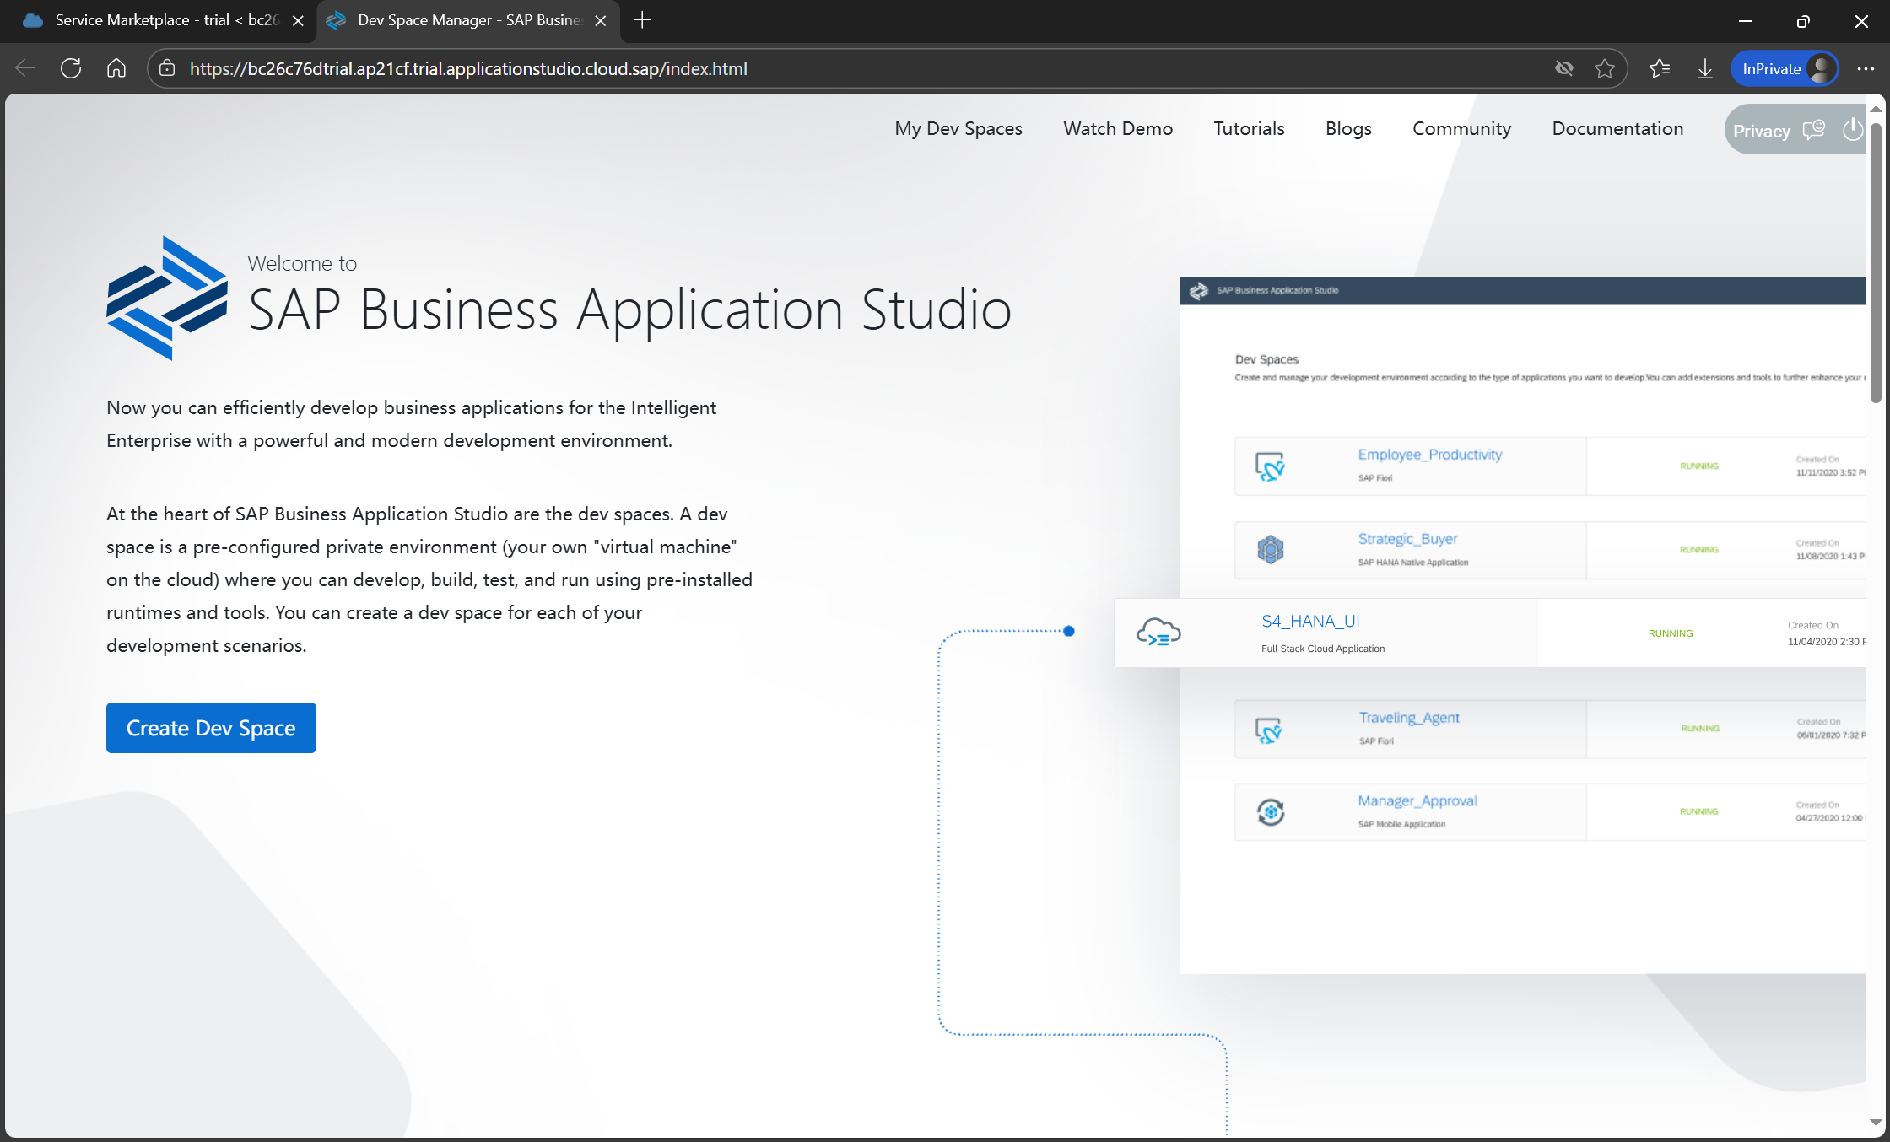This screenshot has width=1890, height=1142.
Task: Click the SAP Business Application Studio logo
Action: (x=166, y=298)
